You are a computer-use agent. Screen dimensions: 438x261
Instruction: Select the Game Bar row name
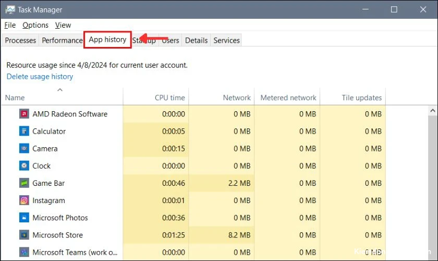48,183
